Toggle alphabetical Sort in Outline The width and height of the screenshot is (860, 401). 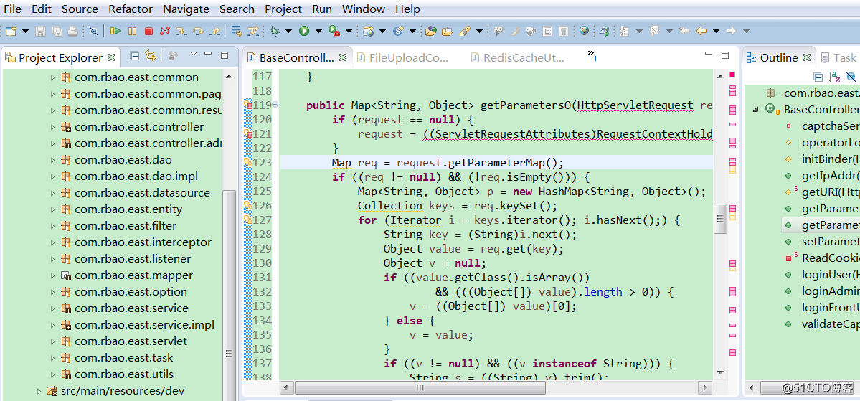(x=834, y=77)
